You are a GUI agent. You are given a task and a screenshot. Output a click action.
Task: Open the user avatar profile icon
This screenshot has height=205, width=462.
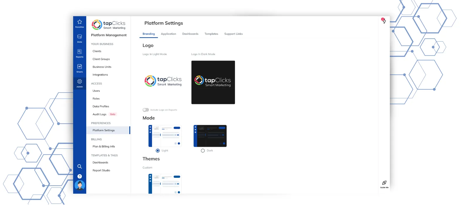(x=80, y=185)
